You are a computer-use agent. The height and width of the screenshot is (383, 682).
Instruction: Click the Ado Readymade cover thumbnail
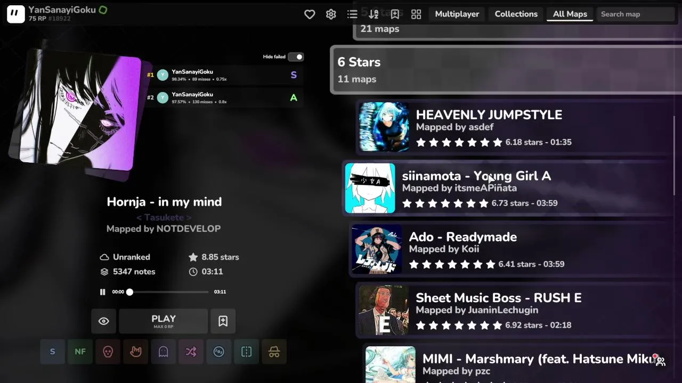[377, 249]
